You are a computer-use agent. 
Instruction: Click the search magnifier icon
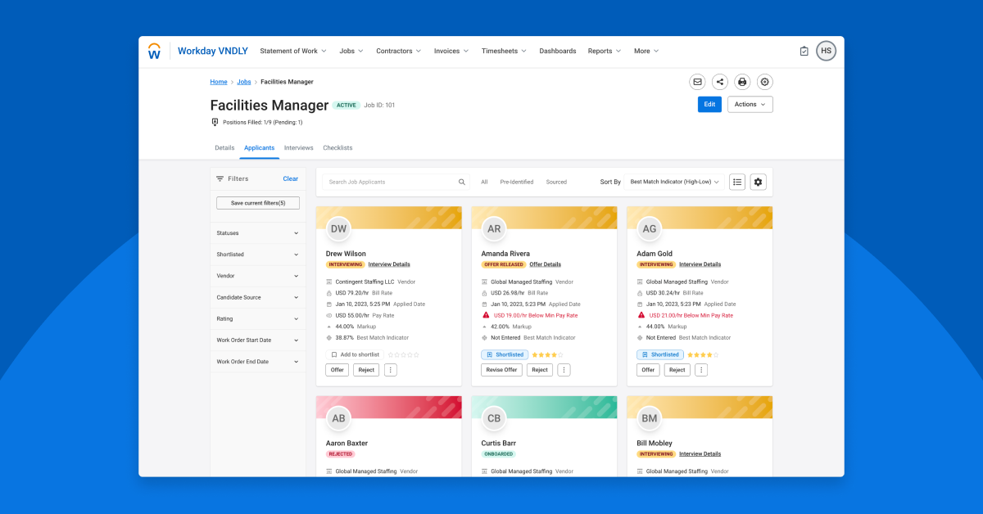462,182
